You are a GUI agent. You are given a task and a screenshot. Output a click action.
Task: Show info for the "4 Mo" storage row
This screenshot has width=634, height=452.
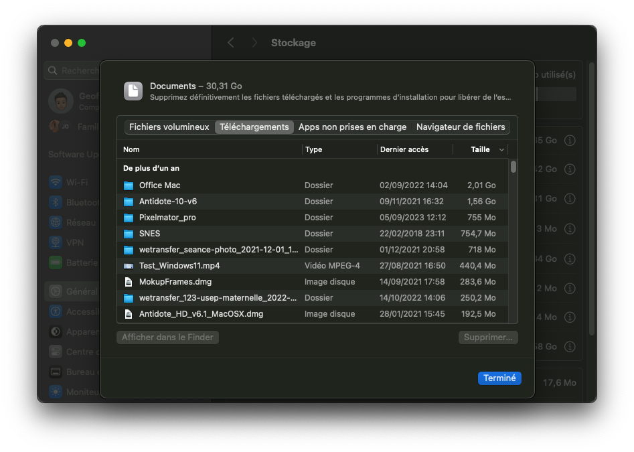pyautogui.click(x=570, y=317)
